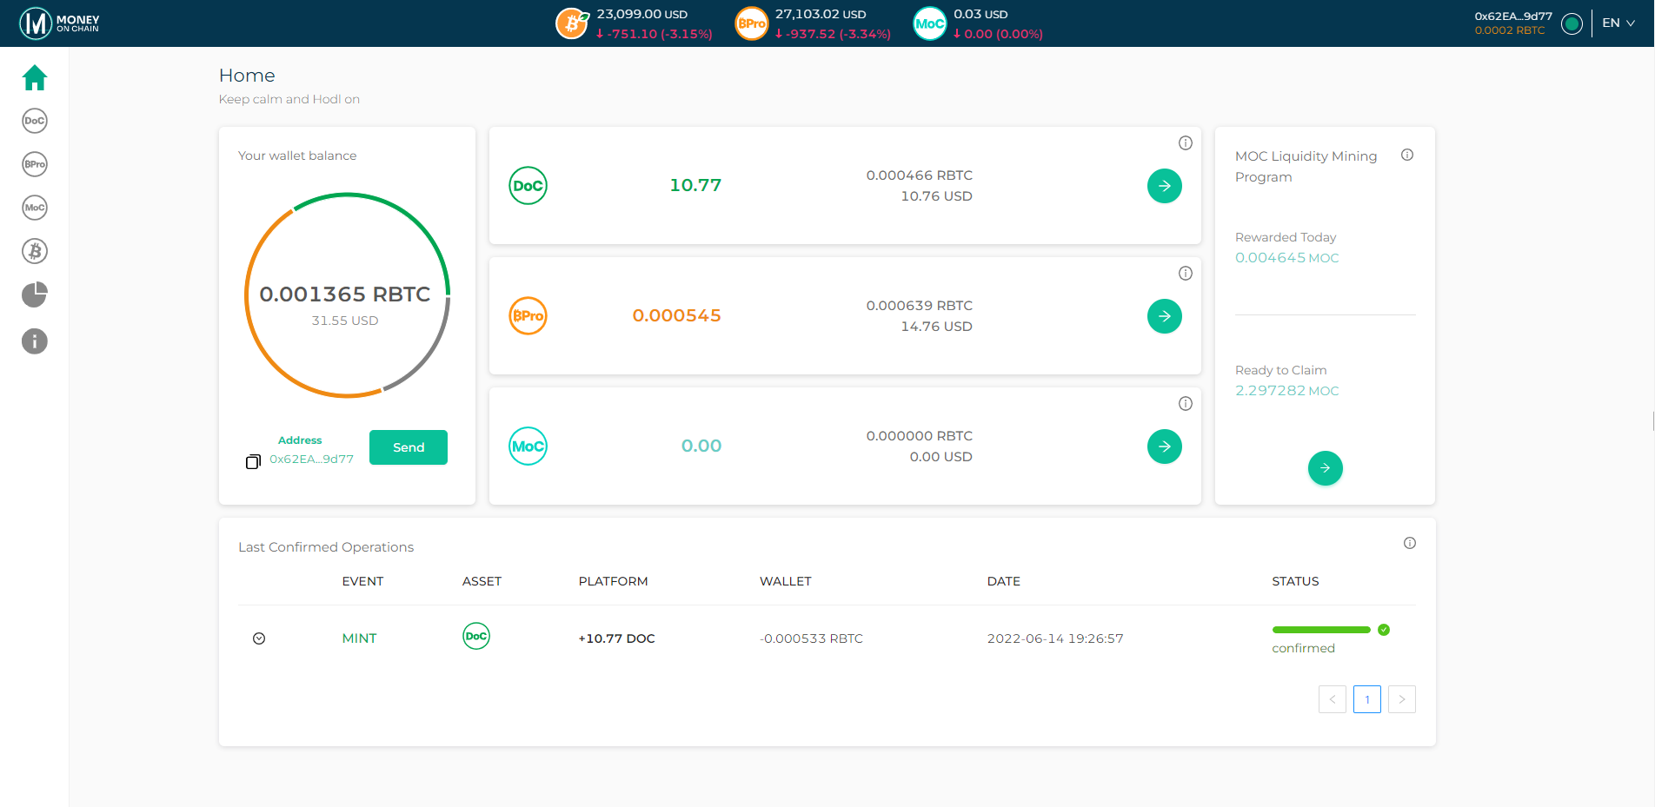Open the MoC section in sidebar
Screen dimensions: 1655x807
pos(35,208)
